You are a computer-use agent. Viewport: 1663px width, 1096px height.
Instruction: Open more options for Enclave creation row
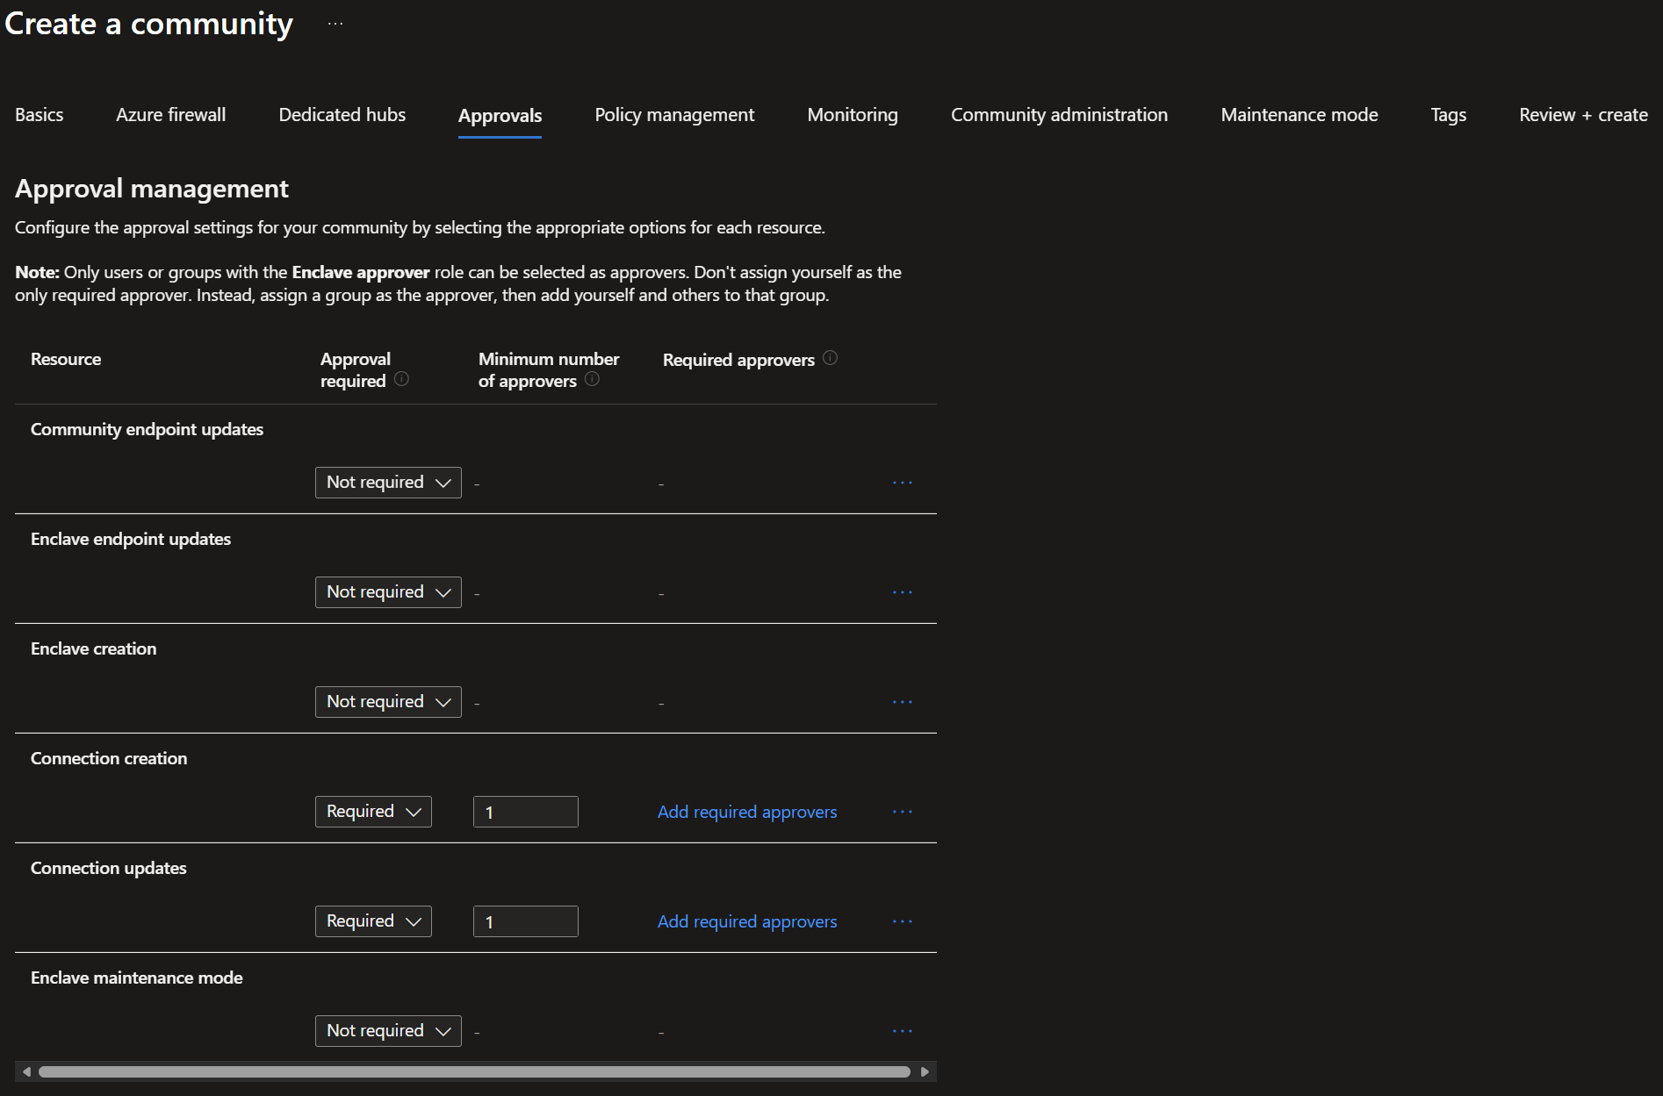903,702
